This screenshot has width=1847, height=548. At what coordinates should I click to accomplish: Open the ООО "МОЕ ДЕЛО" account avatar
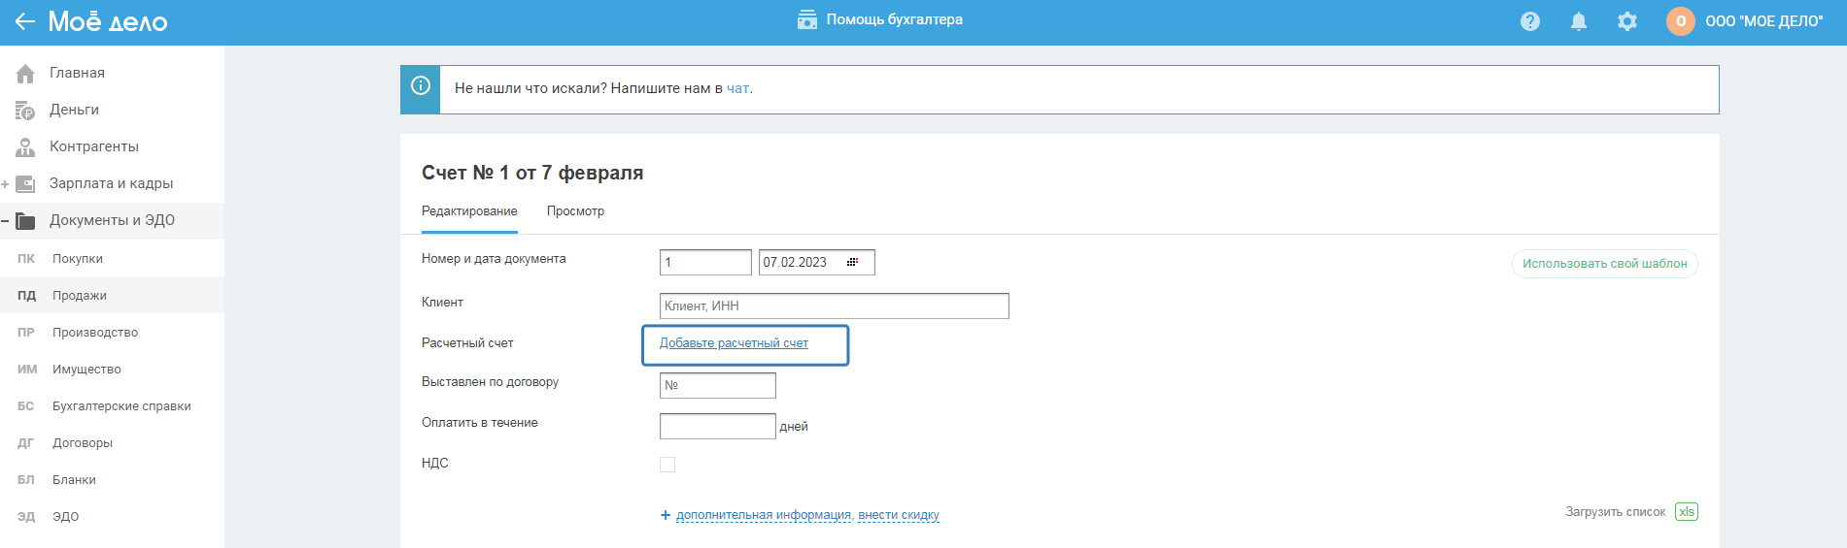pyautogui.click(x=1680, y=21)
